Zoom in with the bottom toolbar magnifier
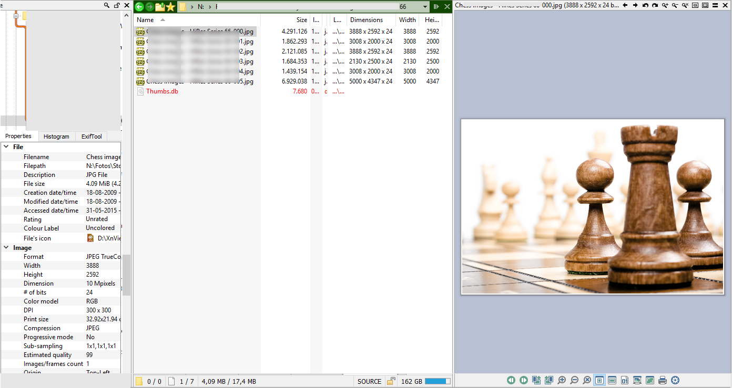732x388 pixels. coord(562,380)
